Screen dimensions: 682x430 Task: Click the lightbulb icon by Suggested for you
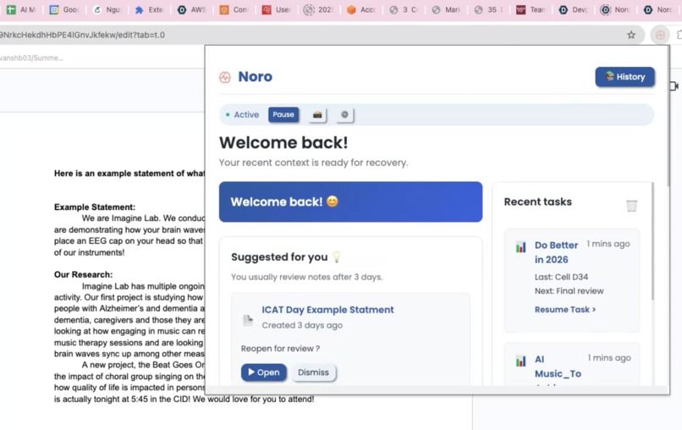coord(337,256)
